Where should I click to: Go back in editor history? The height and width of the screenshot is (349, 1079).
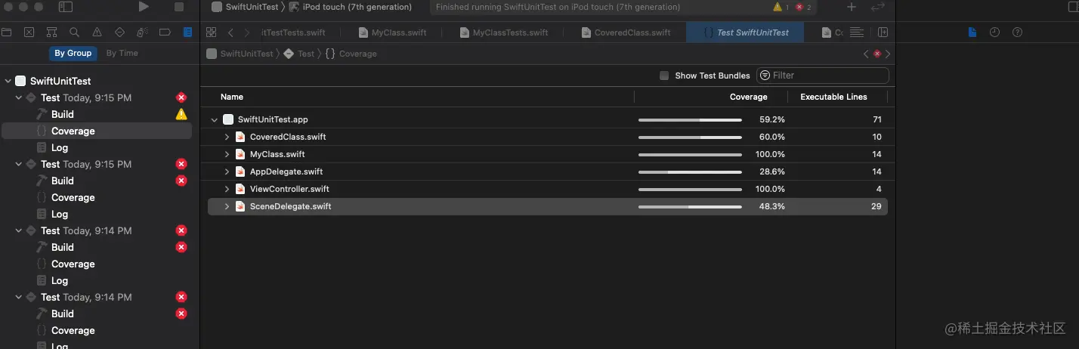point(230,32)
